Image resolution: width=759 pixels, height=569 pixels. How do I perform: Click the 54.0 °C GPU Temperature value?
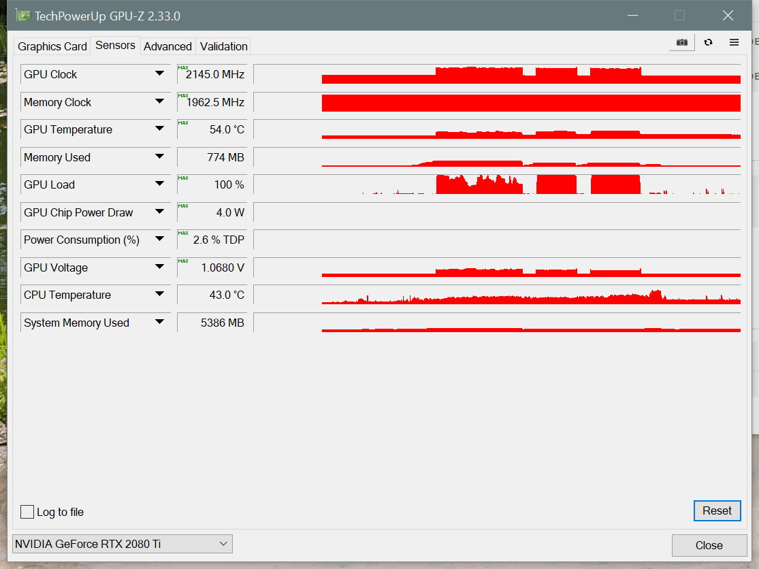(x=212, y=129)
